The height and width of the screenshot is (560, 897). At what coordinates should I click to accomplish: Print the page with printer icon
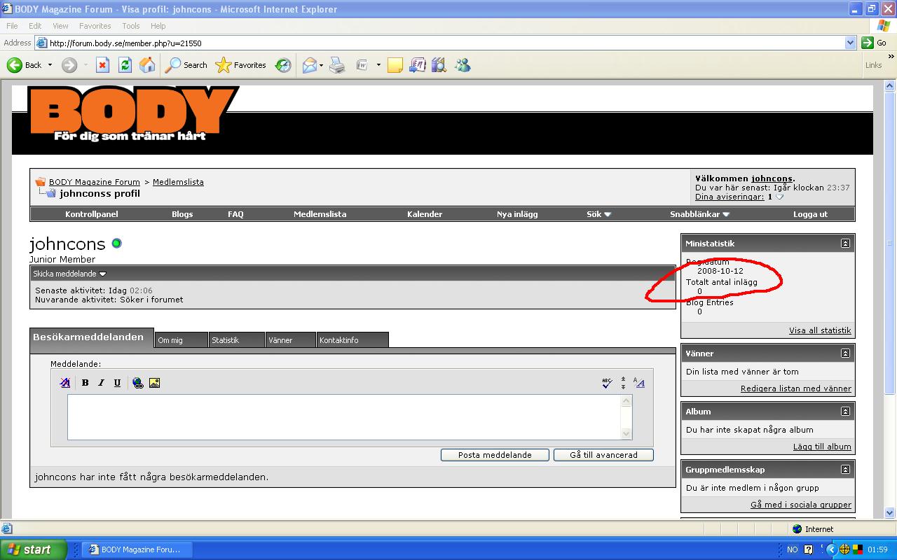337,65
